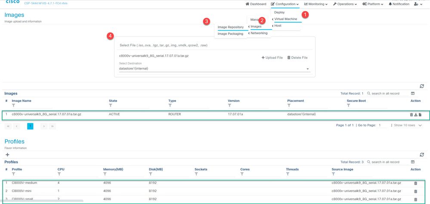Download the c8000v image via download icon
Screen dimensions: 430x204
[x=416, y=115]
